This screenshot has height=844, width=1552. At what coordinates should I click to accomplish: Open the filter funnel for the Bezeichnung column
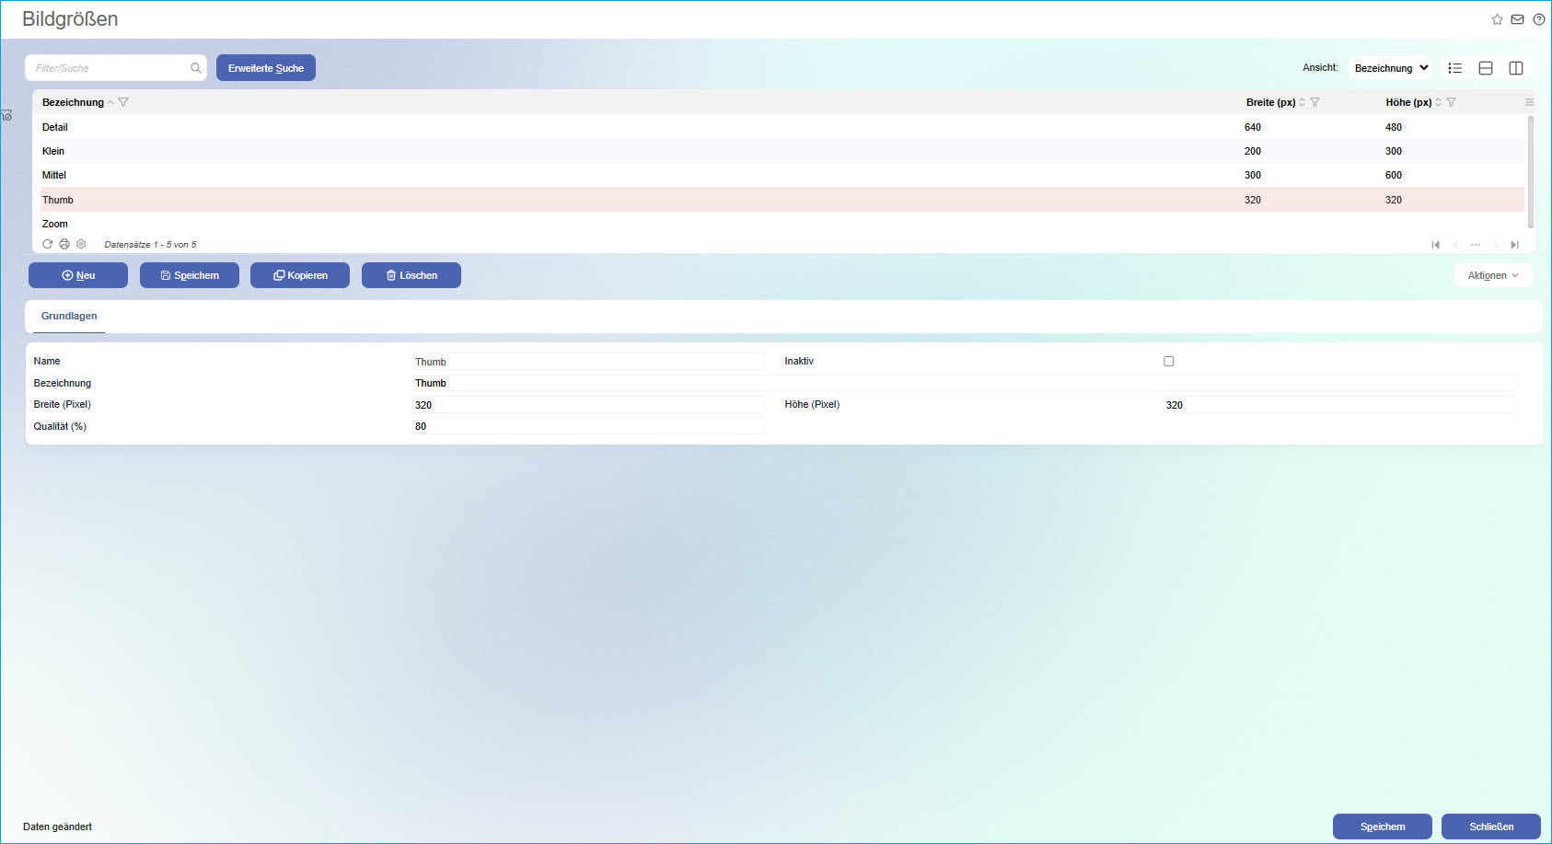123,102
